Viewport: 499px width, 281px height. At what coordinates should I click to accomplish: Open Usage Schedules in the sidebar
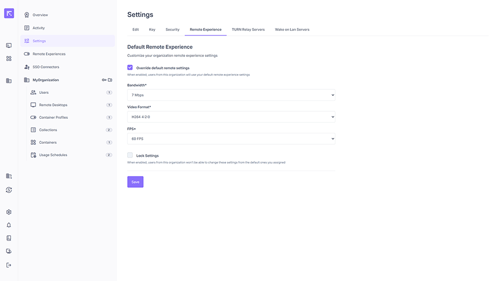click(53, 155)
